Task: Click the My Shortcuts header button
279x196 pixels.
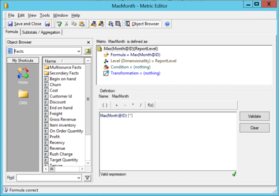Action: tap(23, 60)
